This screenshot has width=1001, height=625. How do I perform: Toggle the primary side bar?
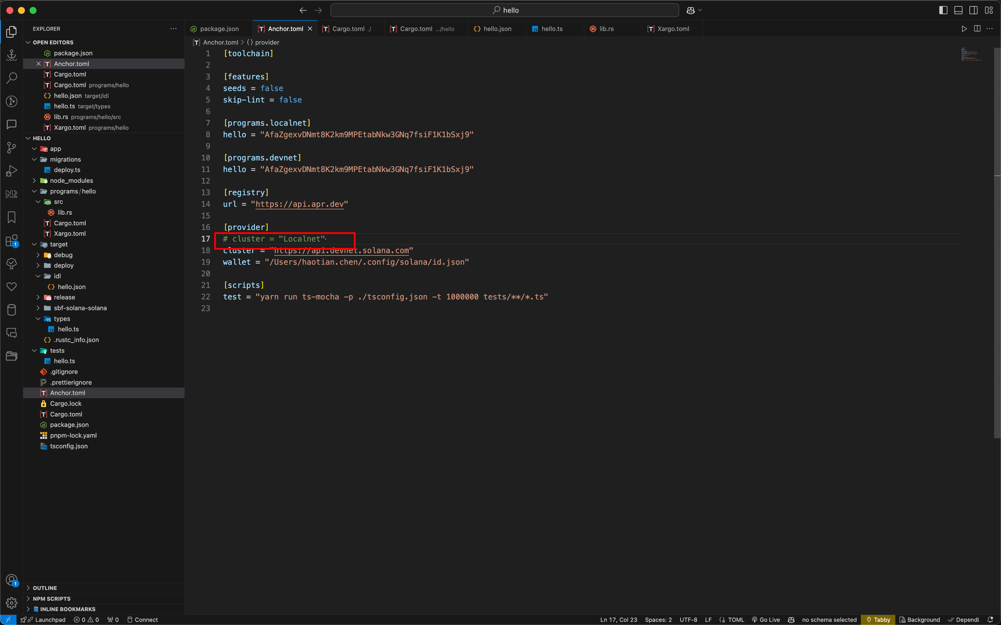click(943, 10)
